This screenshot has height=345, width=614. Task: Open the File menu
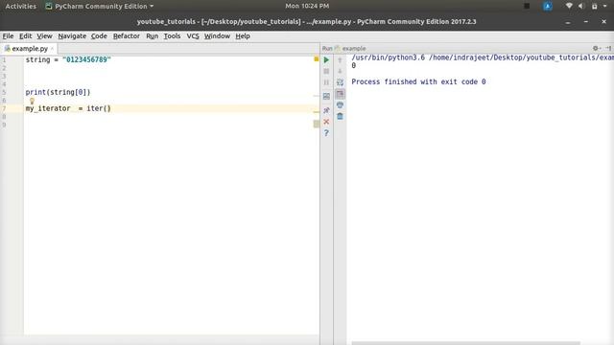[8, 36]
